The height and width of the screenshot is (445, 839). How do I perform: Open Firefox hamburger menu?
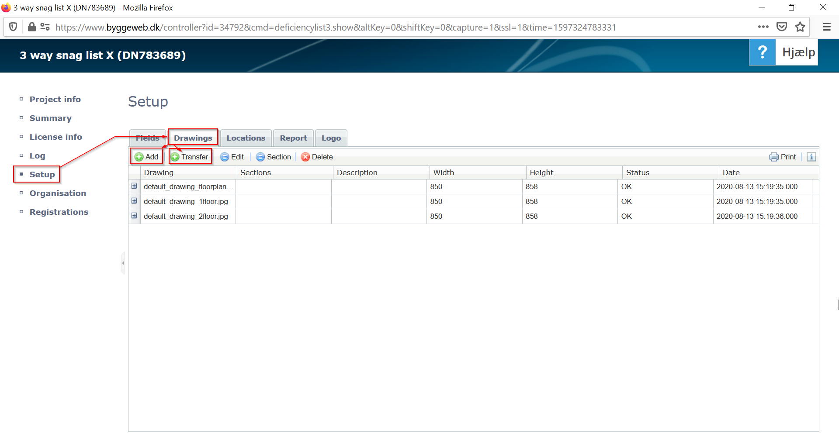pyautogui.click(x=826, y=27)
